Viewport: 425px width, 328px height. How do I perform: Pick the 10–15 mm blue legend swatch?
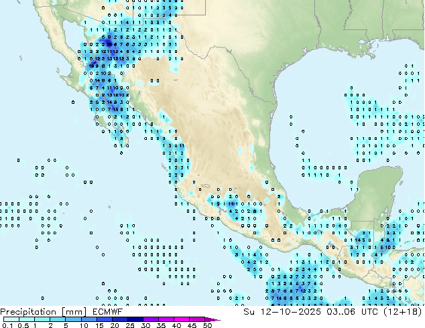(89, 319)
